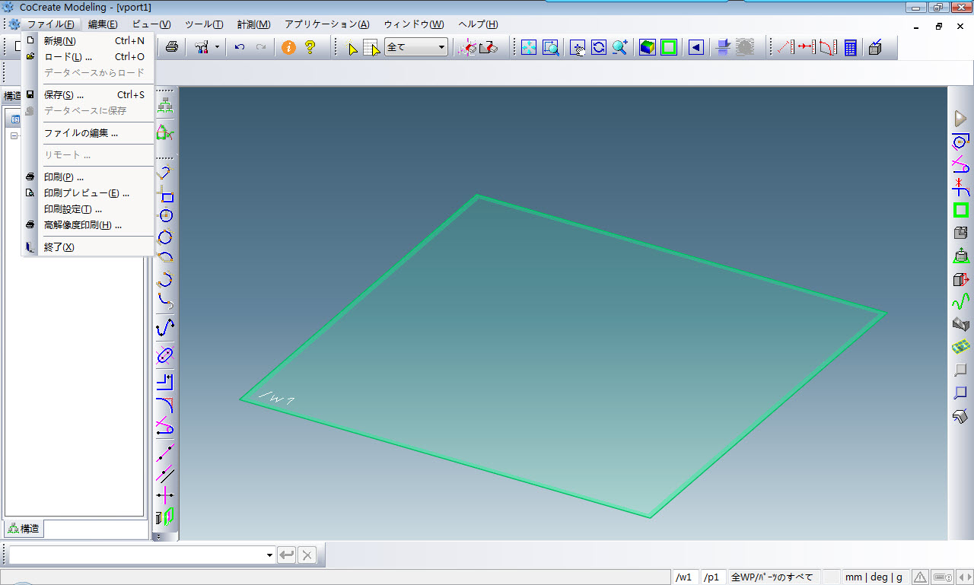Click the printer icon in the toolbar

pos(172,47)
